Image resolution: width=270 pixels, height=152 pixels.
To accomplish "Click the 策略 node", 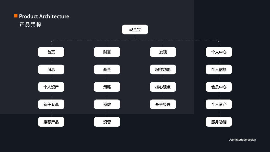I will 107,87.
